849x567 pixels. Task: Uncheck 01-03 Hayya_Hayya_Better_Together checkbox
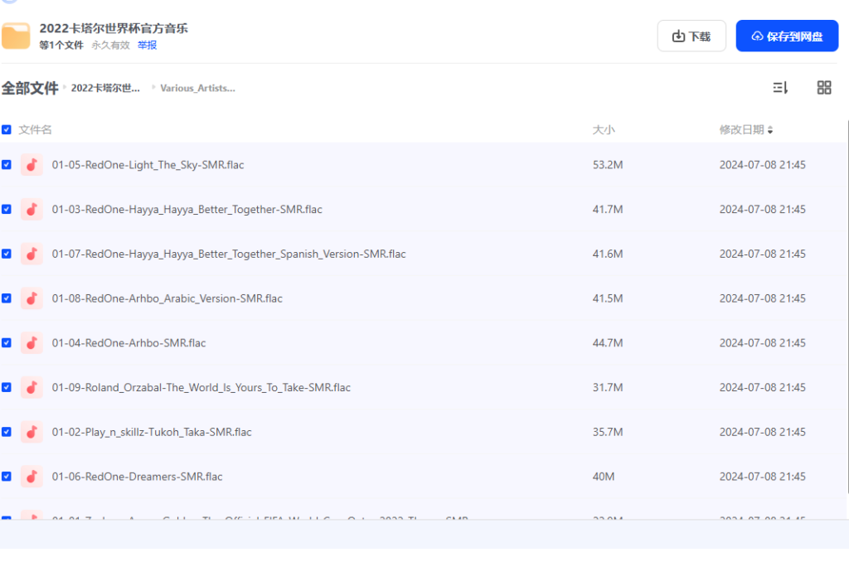point(7,209)
